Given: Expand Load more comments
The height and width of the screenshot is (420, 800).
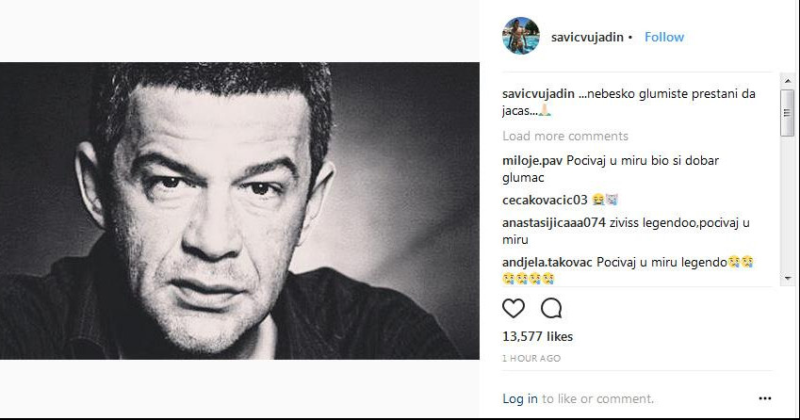Looking at the screenshot, I should click(565, 136).
